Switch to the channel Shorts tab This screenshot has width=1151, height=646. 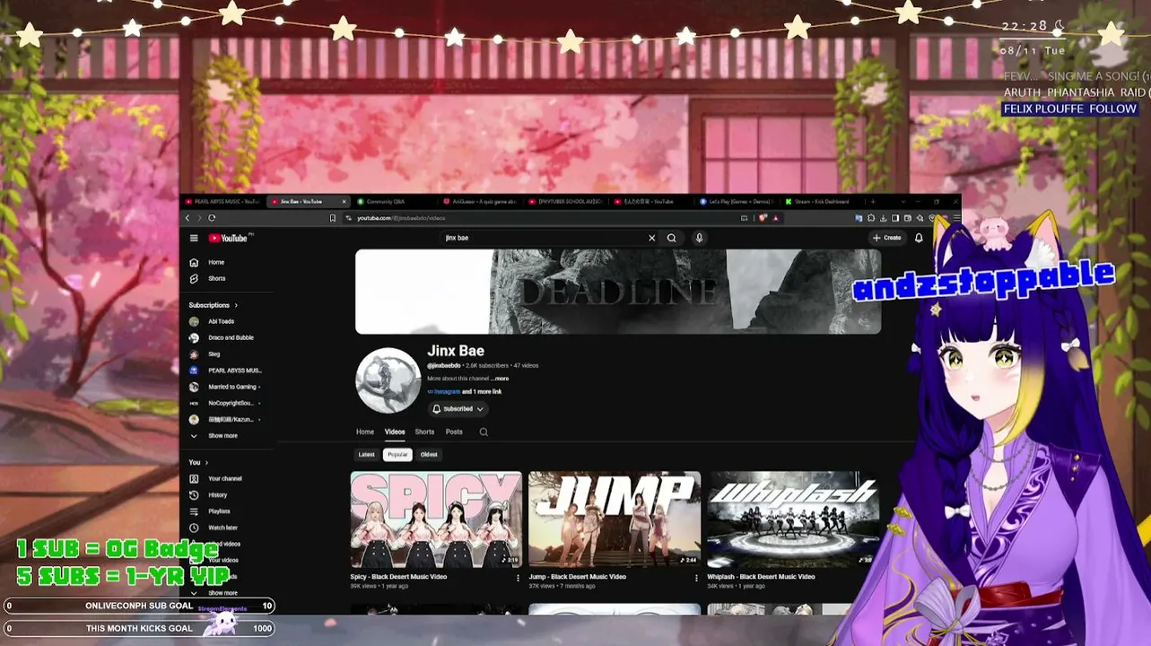pyautogui.click(x=424, y=432)
